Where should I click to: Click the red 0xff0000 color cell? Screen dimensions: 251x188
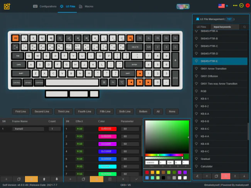coord(107,129)
